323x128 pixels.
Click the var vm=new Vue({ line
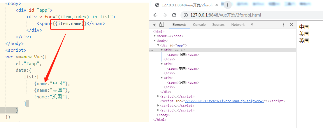(26, 57)
